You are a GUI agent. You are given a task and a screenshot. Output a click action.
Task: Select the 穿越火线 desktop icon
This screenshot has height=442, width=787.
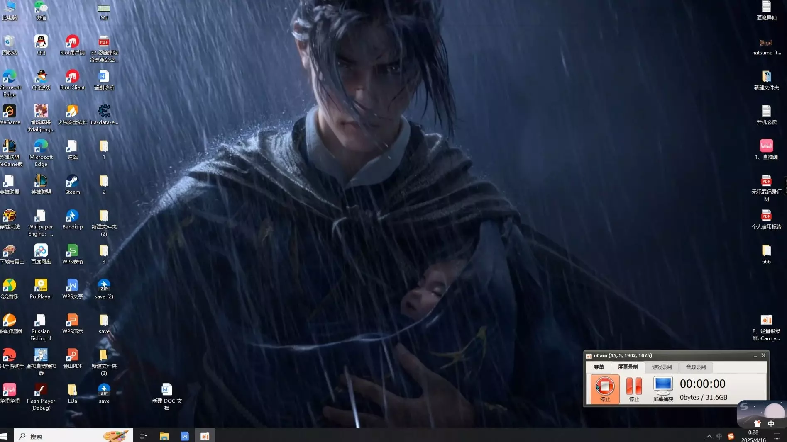pos(10,219)
